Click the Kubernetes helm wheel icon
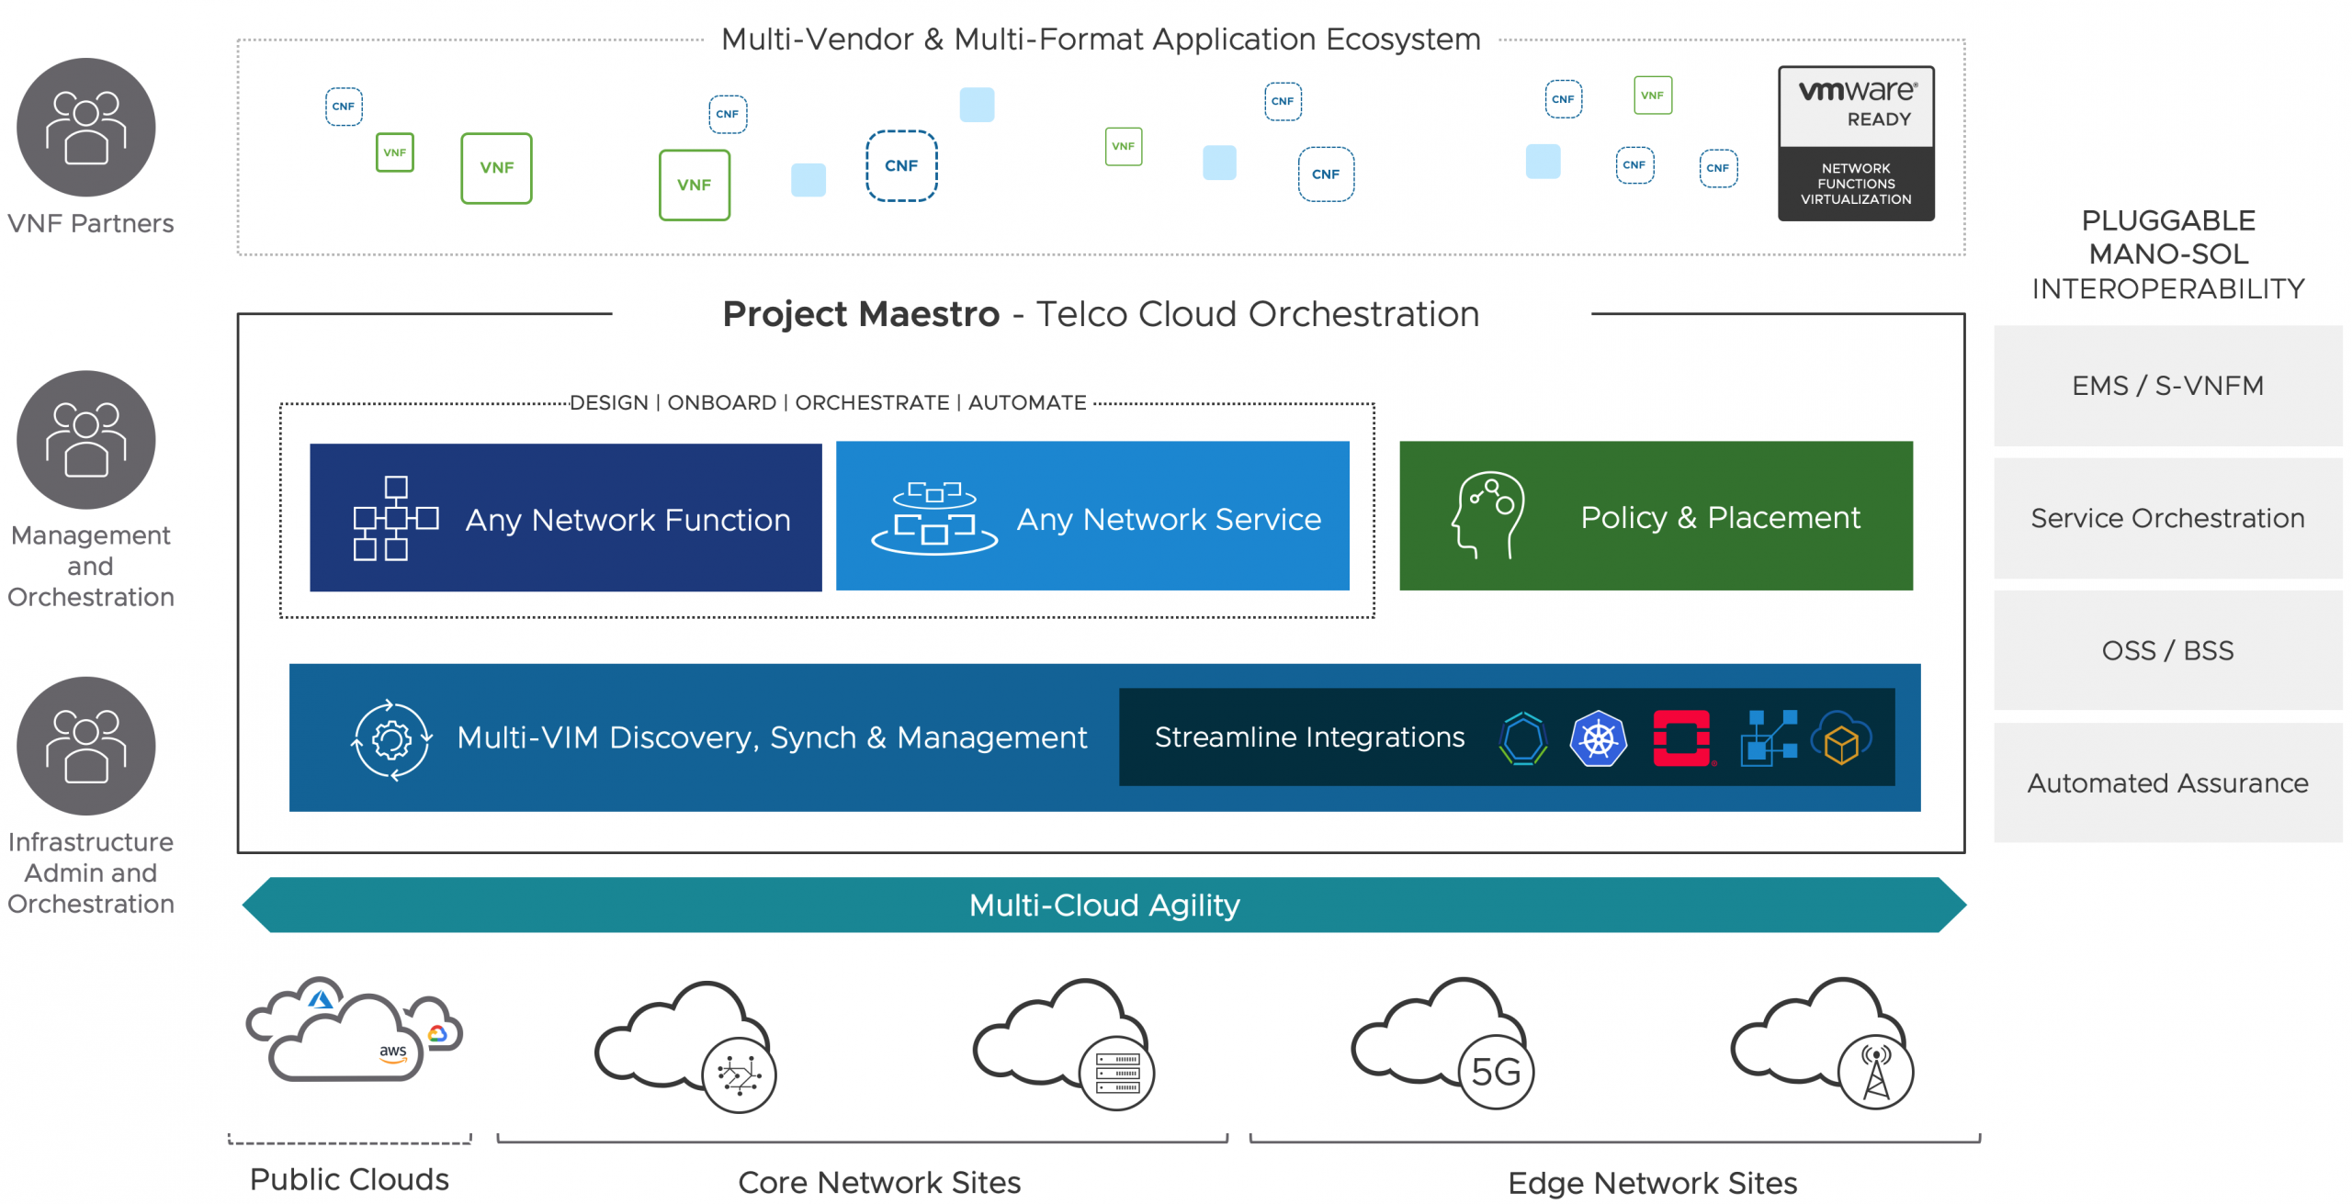The width and height of the screenshot is (2352, 1204). (x=1598, y=738)
